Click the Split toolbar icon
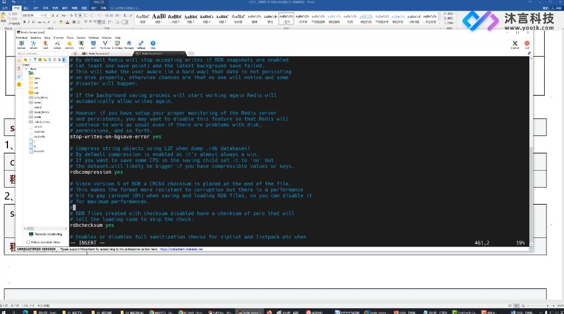 (93, 45)
